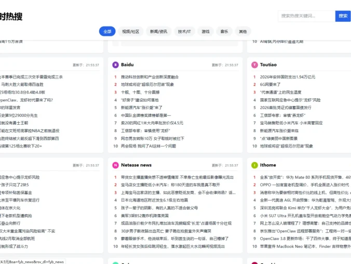
Task: Click the Ithome card title
Action: tap(268, 165)
